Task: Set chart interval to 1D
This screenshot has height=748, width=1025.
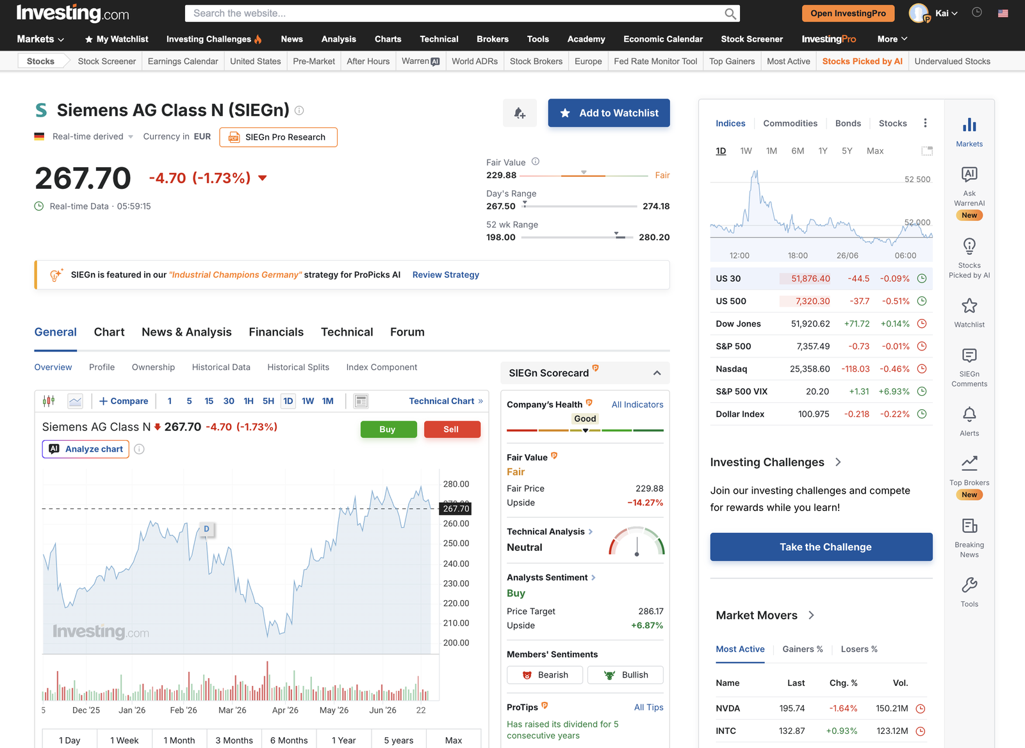Action: [288, 401]
